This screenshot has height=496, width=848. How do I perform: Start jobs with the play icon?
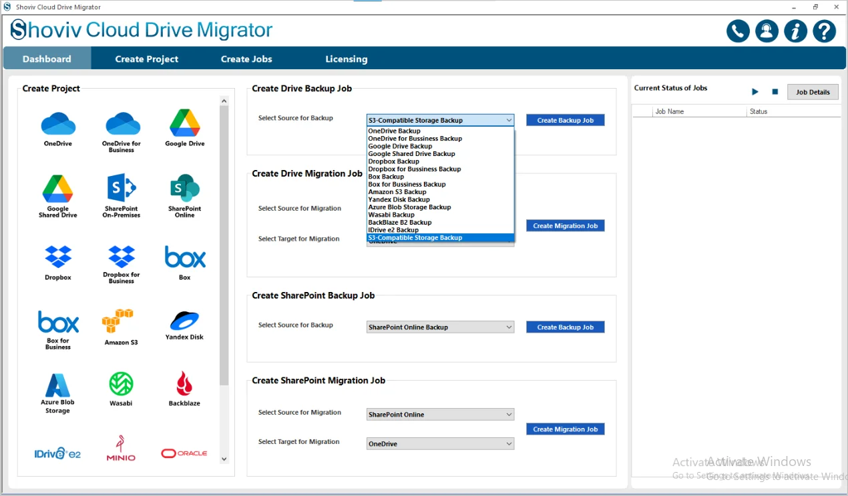pyautogui.click(x=755, y=92)
